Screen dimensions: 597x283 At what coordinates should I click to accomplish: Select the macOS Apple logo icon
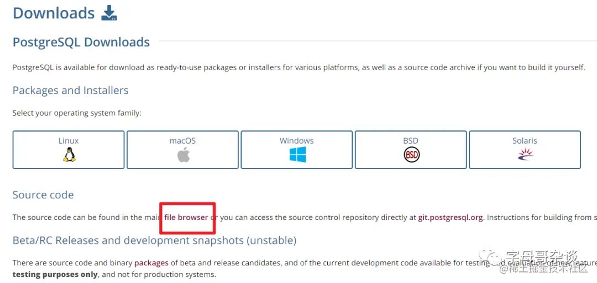coord(183,155)
